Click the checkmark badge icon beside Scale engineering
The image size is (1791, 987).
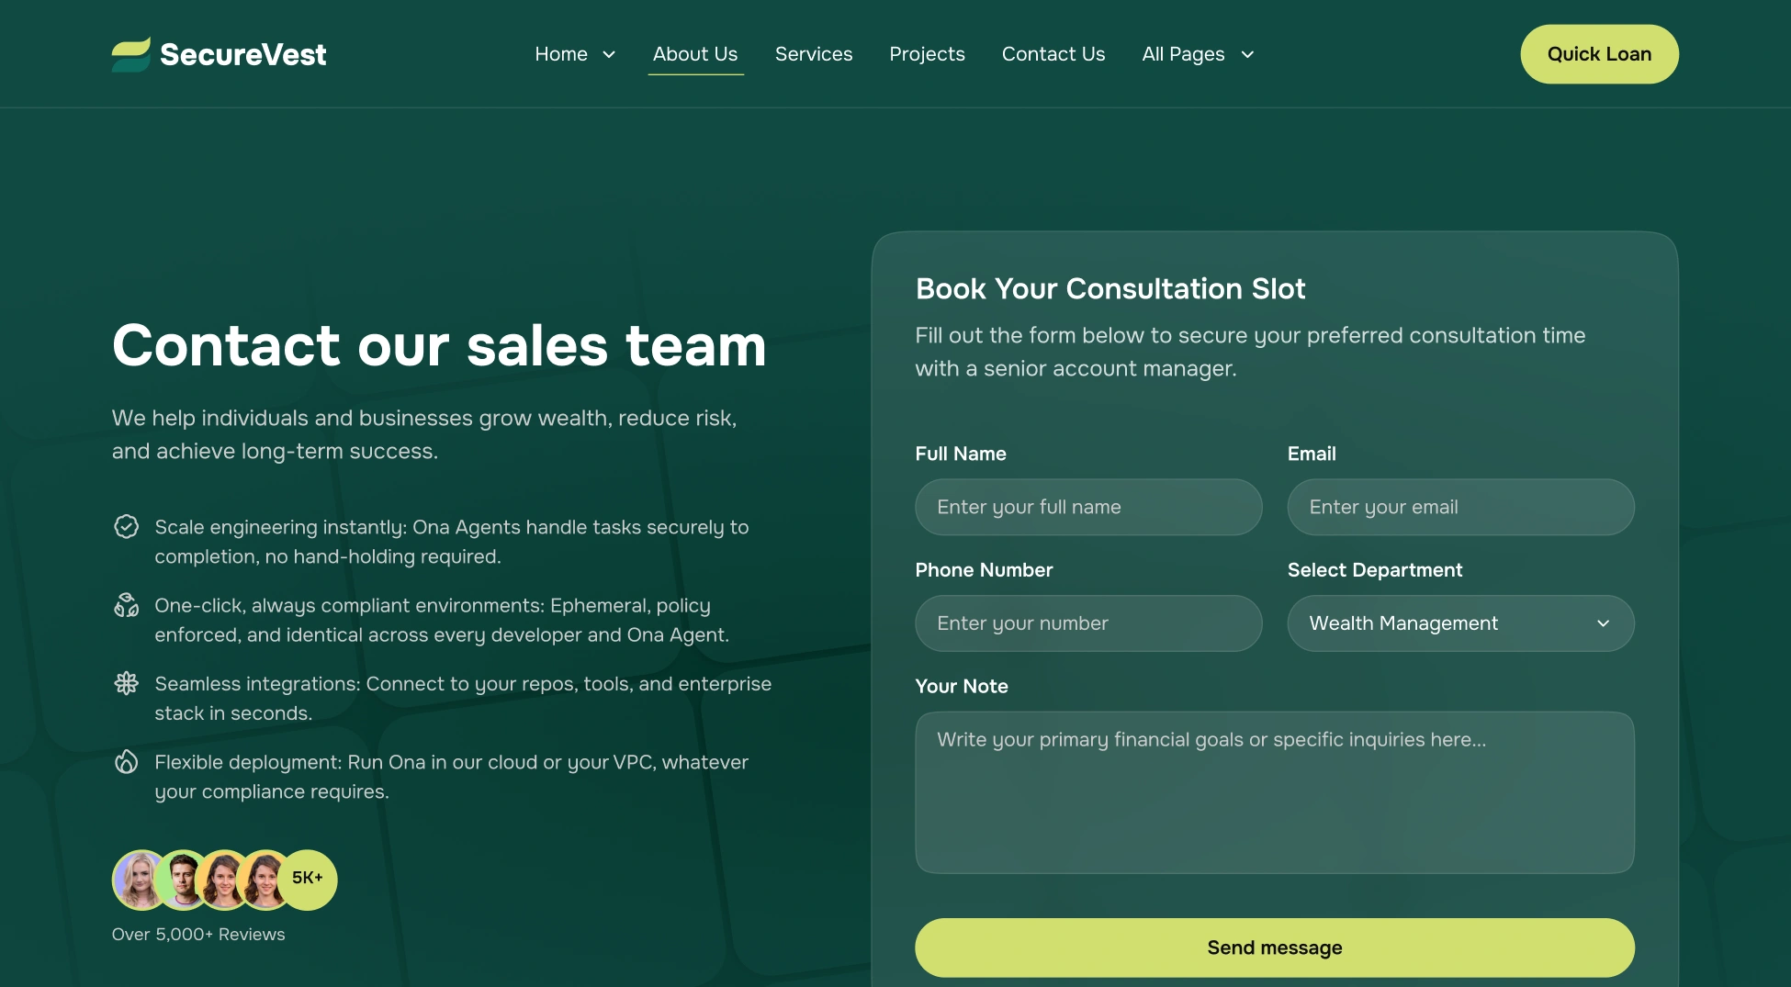point(126,526)
